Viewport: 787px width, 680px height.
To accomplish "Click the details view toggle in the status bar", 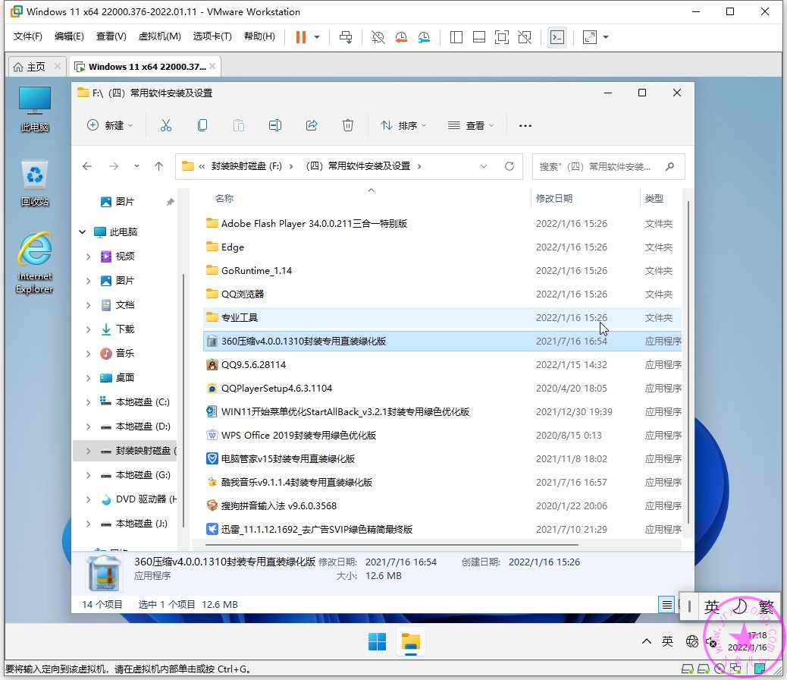I will click(666, 605).
